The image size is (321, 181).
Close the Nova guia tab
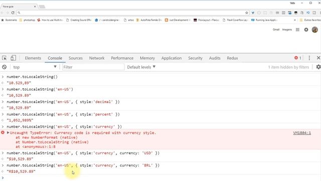[35, 7]
